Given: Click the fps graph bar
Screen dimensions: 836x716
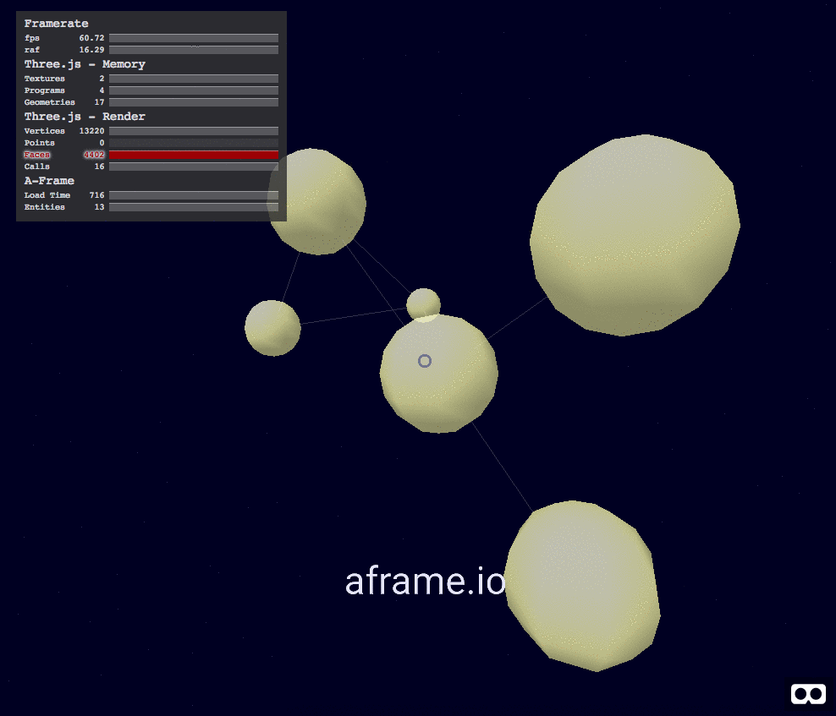Looking at the screenshot, I should click(x=194, y=38).
